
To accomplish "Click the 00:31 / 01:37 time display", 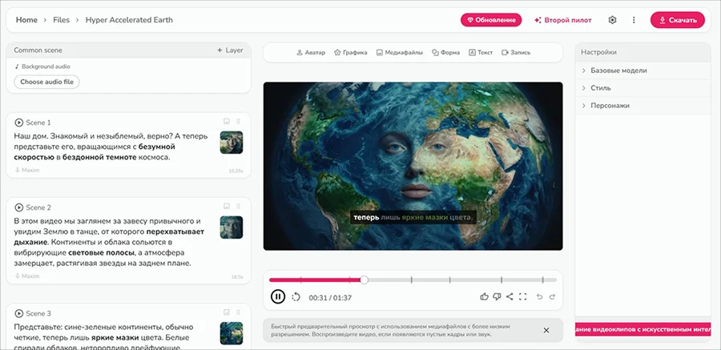I will pyautogui.click(x=330, y=298).
